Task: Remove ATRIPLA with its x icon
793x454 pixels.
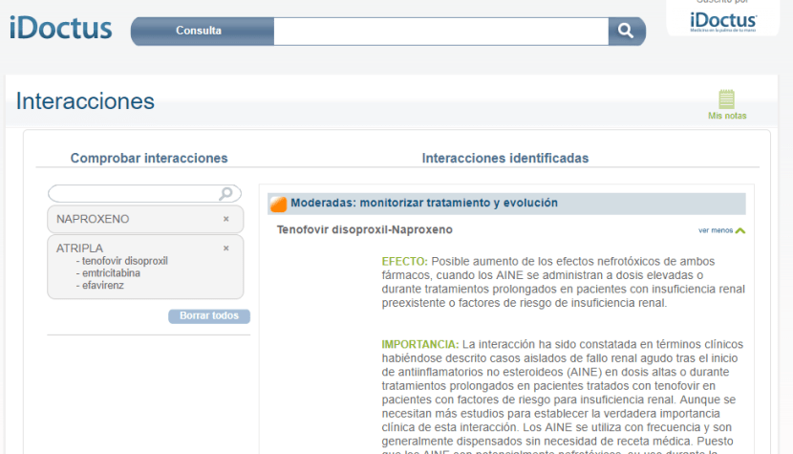Action: pyautogui.click(x=226, y=248)
